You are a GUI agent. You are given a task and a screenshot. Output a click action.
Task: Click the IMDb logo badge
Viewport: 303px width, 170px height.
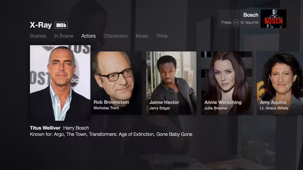coord(61,25)
